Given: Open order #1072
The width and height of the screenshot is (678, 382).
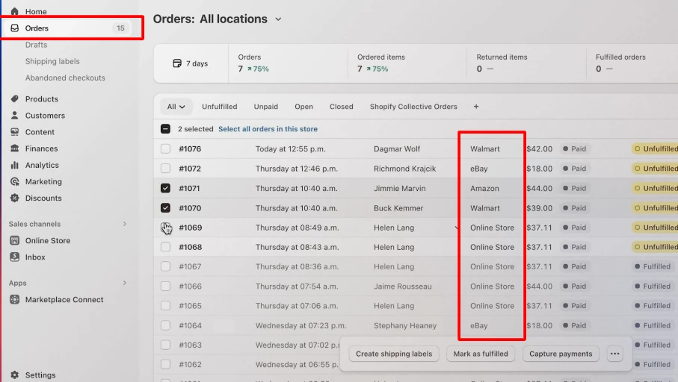Looking at the screenshot, I should 191,169.
